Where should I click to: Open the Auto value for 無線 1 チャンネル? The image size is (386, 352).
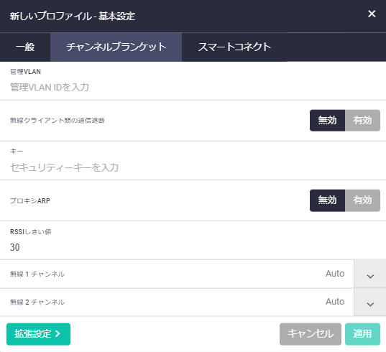click(335, 274)
